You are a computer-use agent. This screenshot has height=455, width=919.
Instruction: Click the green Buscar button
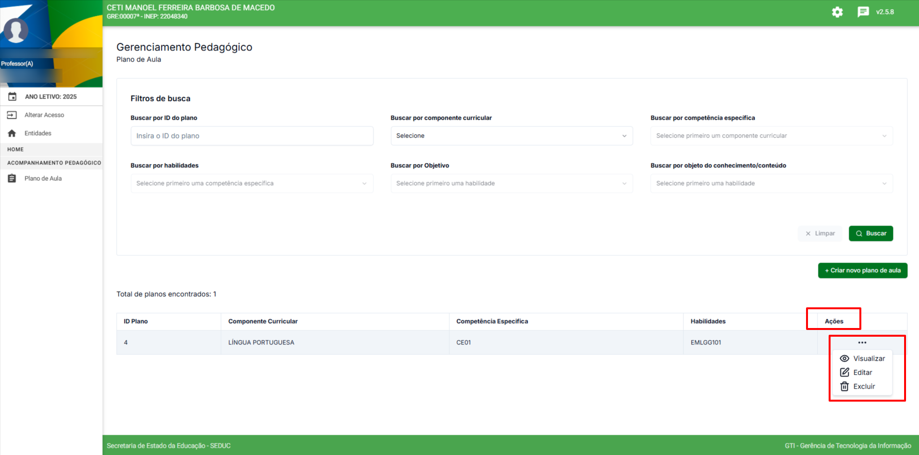[870, 233]
